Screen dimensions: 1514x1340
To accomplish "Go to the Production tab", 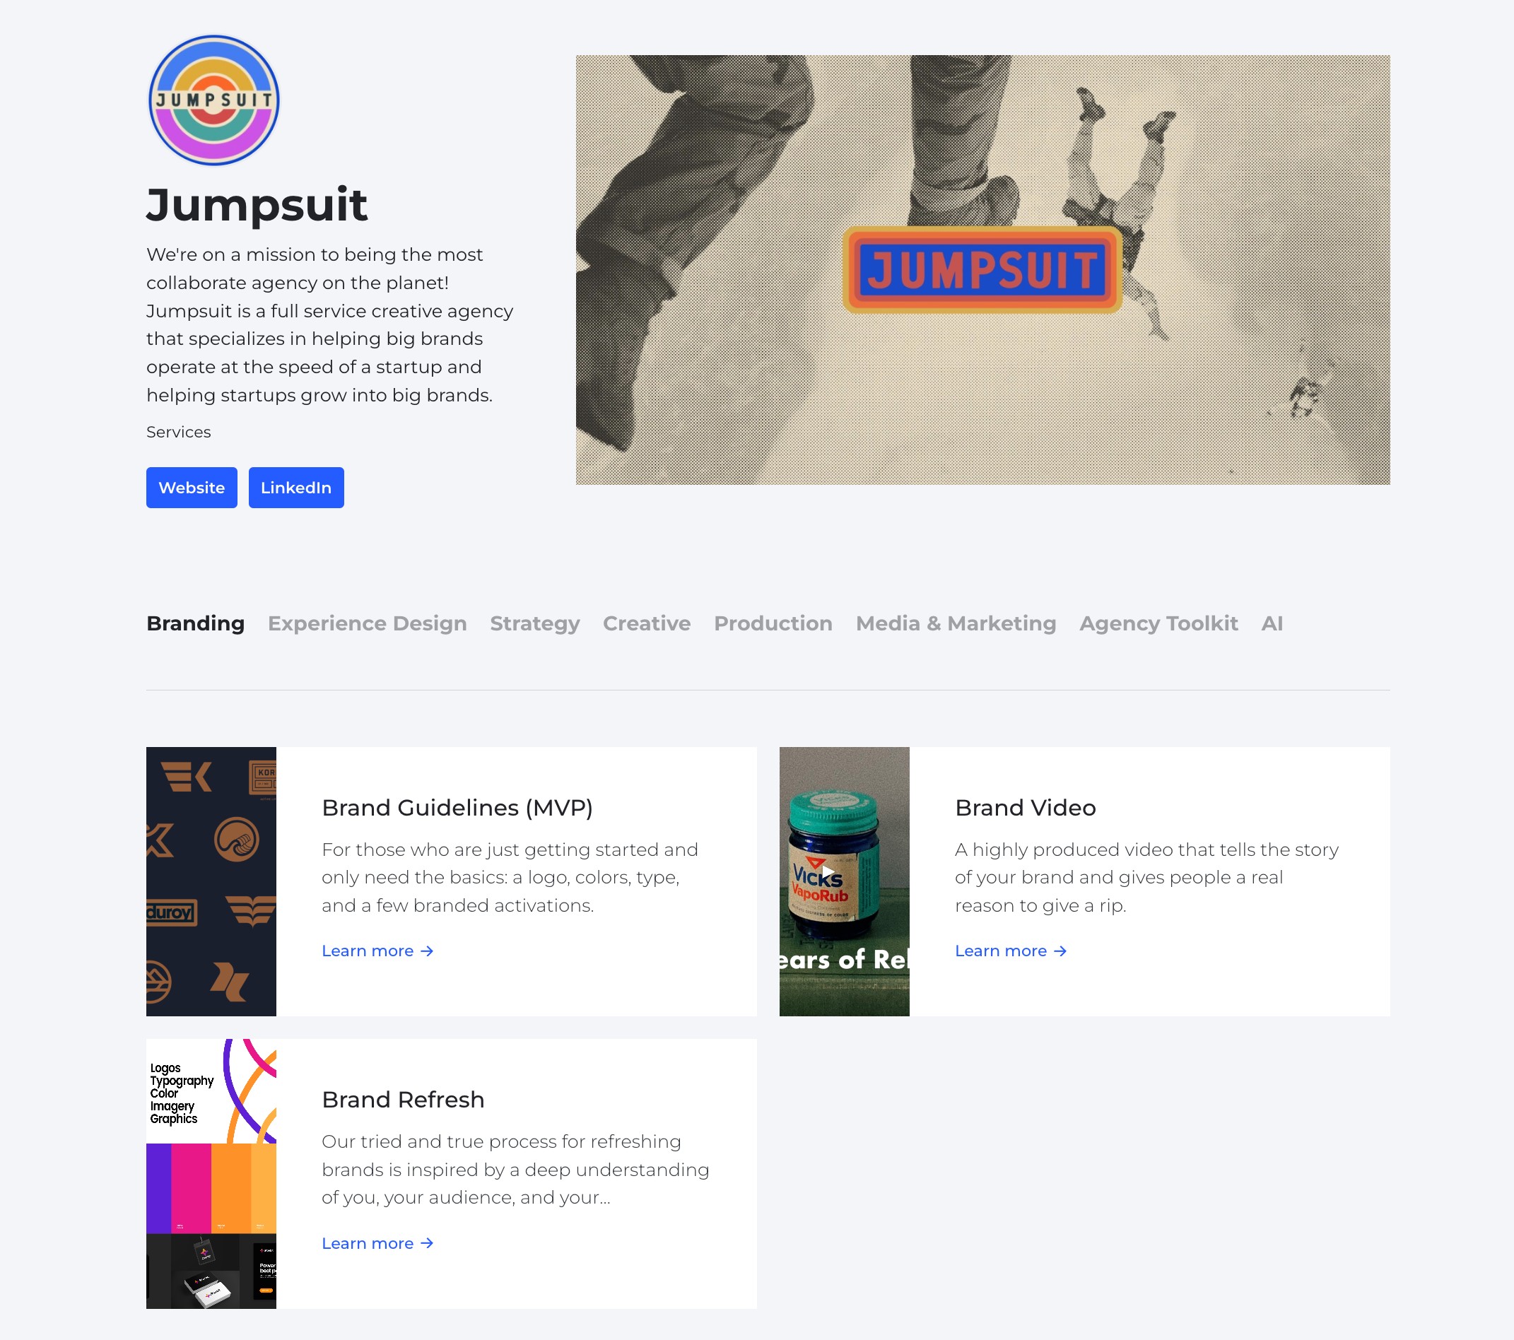I will click(x=773, y=623).
